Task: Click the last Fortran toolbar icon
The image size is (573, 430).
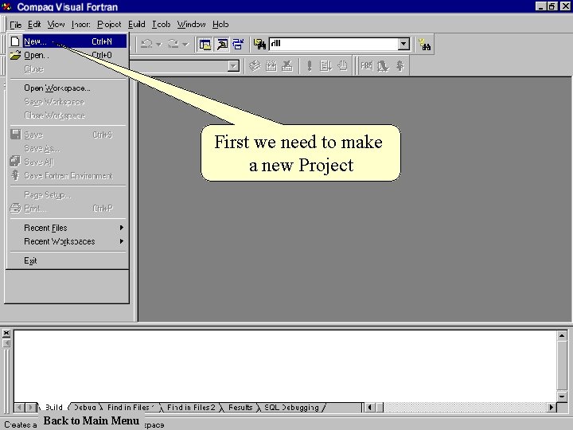Action: point(400,66)
